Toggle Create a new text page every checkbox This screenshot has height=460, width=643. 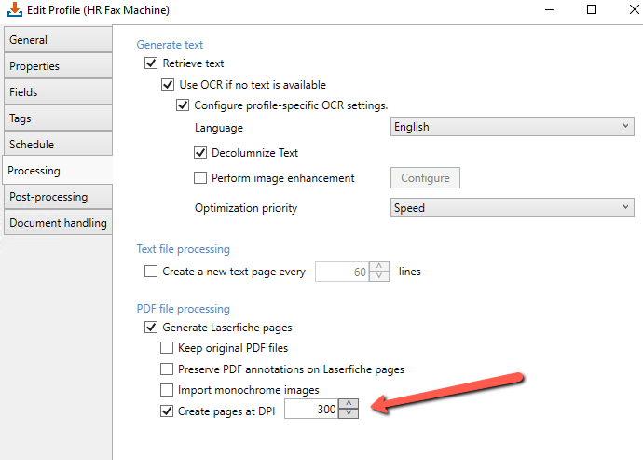[x=151, y=272]
